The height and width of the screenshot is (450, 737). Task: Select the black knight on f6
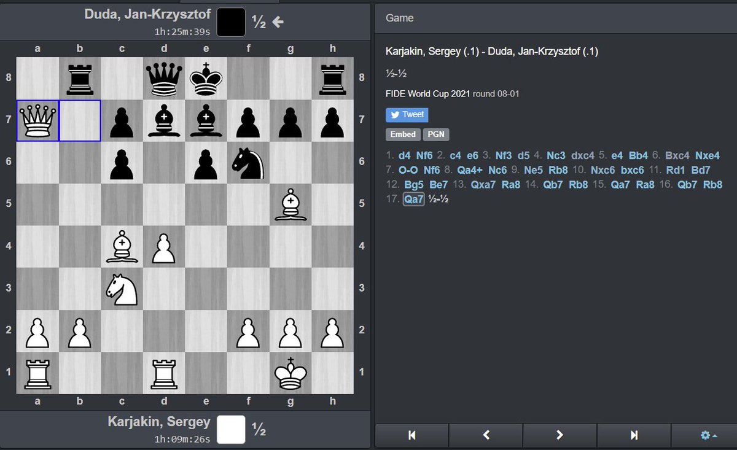[248, 163]
